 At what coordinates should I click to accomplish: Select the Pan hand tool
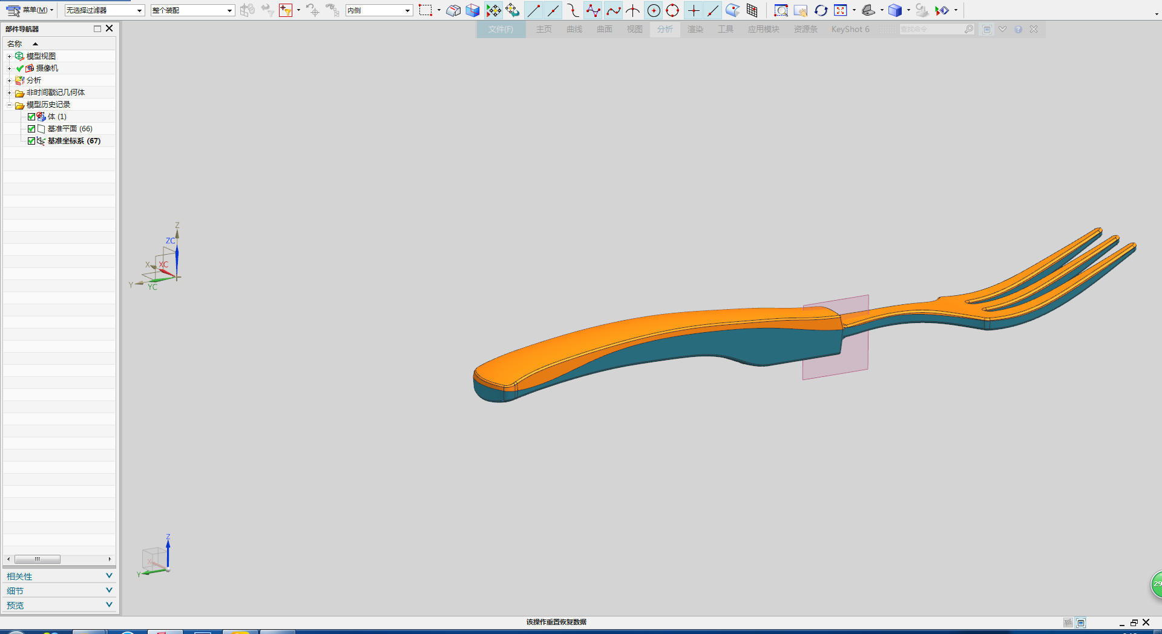coord(801,10)
